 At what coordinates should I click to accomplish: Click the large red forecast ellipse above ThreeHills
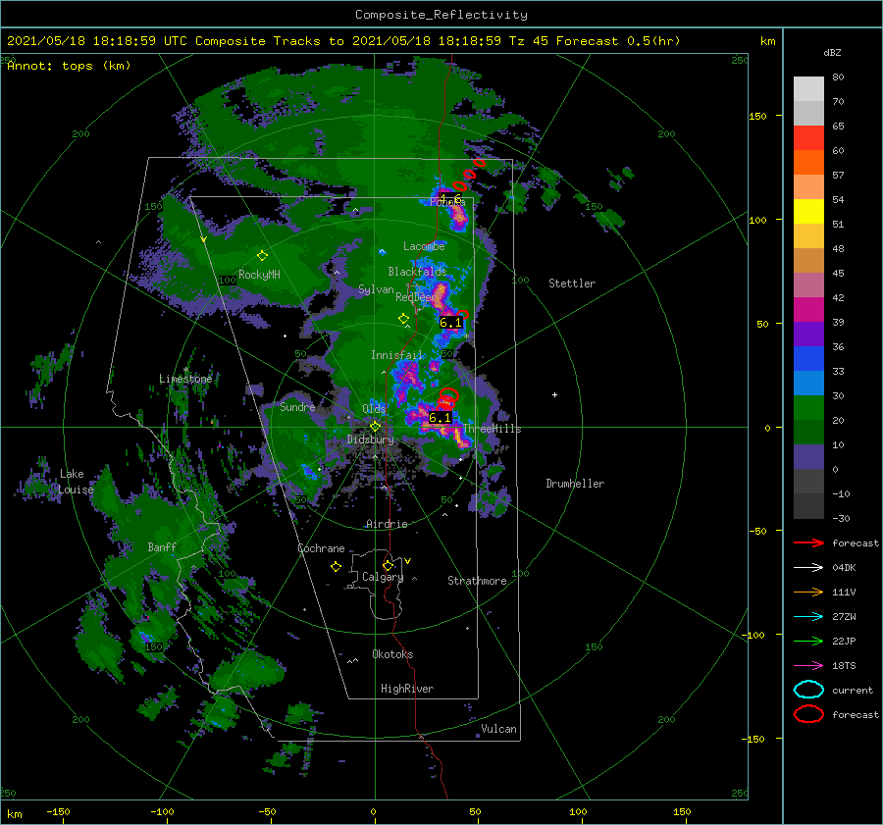[x=448, y=394]
